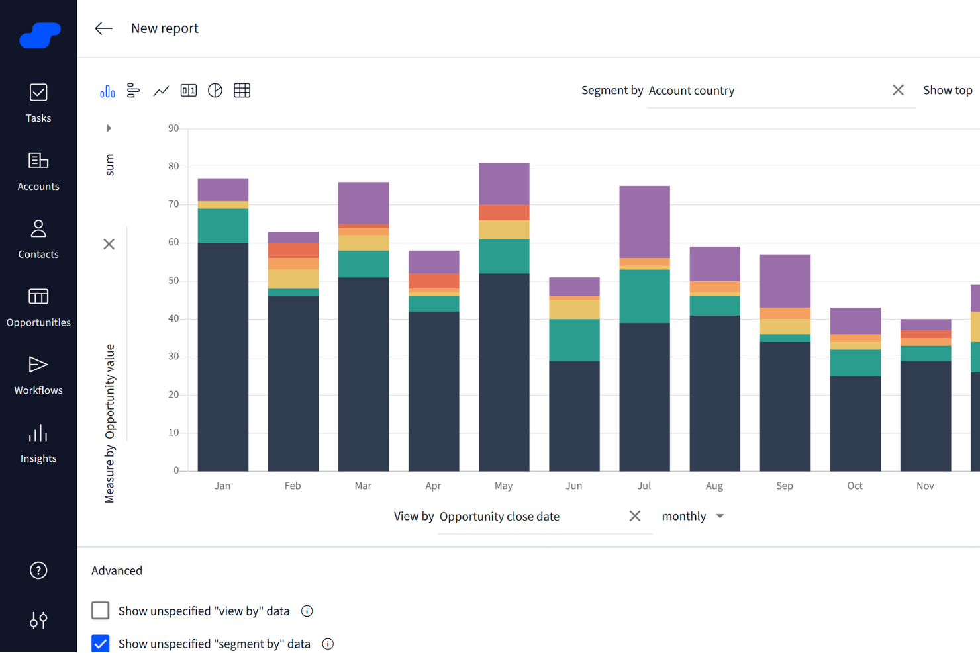Open the Opportunities section
The height and width of the screenshot is (653, 980).
[x=38, y=306]
